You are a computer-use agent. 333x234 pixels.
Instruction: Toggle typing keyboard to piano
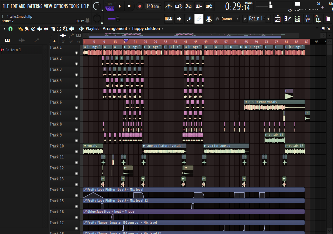point(169,19)
